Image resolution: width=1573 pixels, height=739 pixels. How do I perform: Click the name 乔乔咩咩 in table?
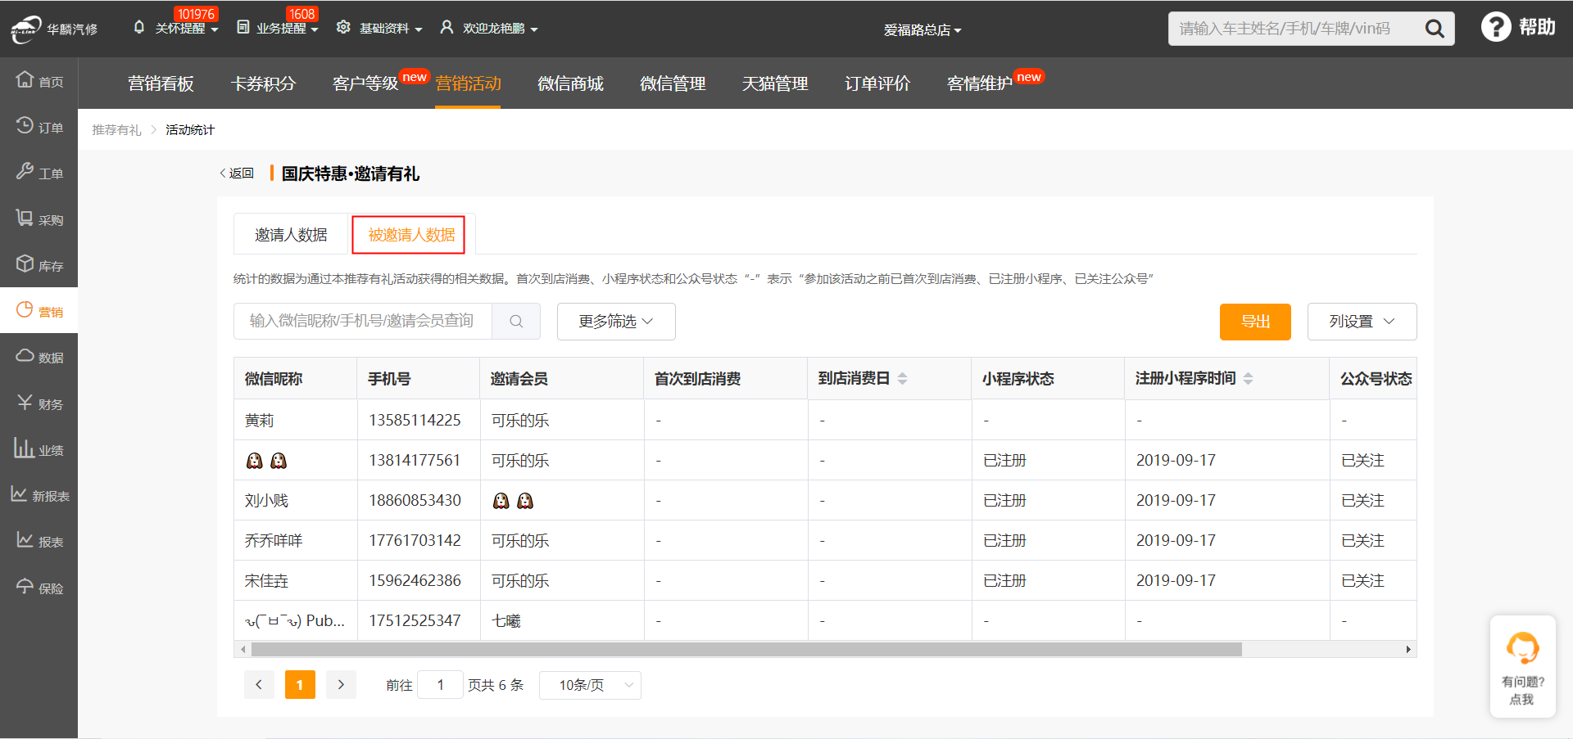274,540
